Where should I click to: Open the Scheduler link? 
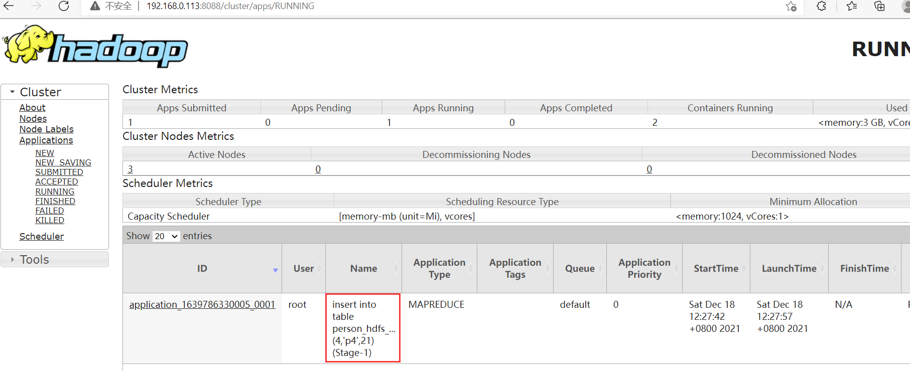[x=42, y=237]
